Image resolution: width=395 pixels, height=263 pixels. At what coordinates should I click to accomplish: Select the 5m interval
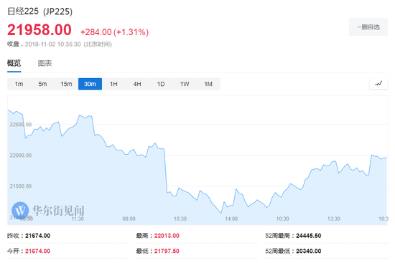tap(42, 84)
